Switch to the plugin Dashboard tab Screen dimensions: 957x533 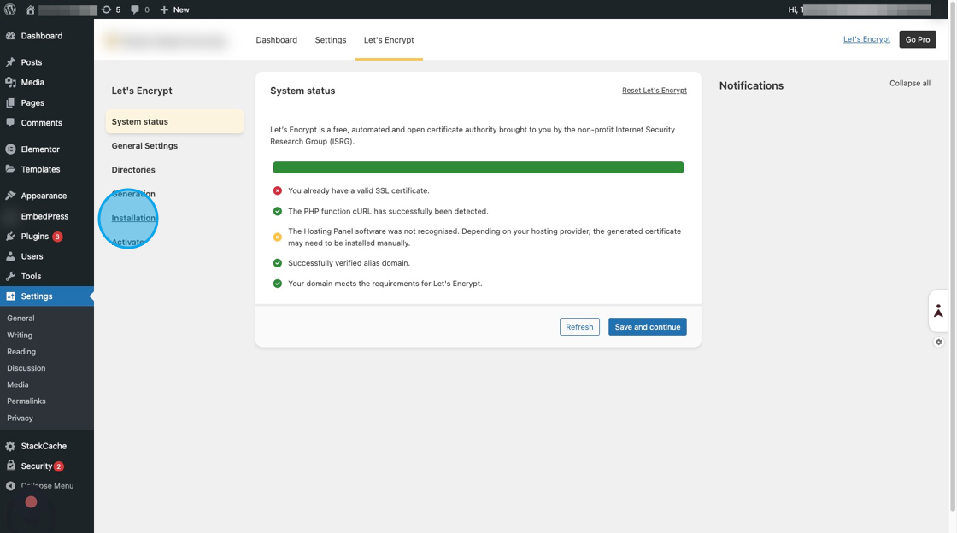coord(277,39)
